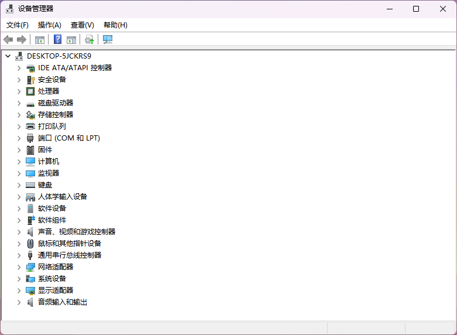
Task: Open the 操作(A) menu
Action: coord(49,25)
